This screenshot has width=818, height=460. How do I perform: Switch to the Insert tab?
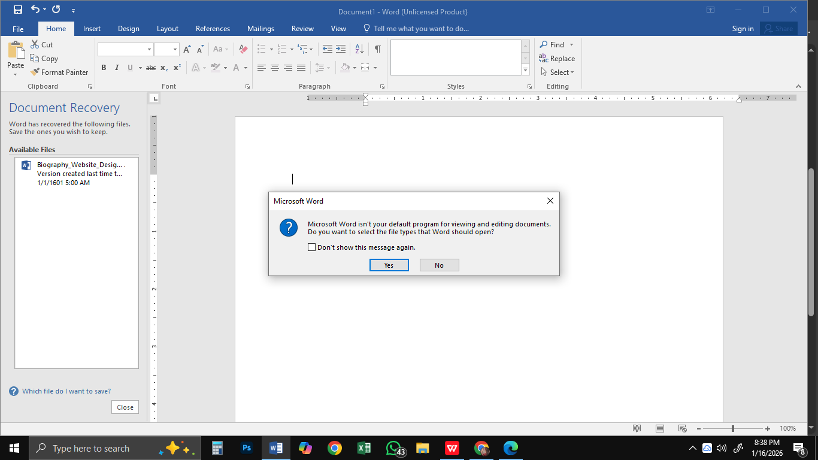pyautogui.click(x=92, y=29)
